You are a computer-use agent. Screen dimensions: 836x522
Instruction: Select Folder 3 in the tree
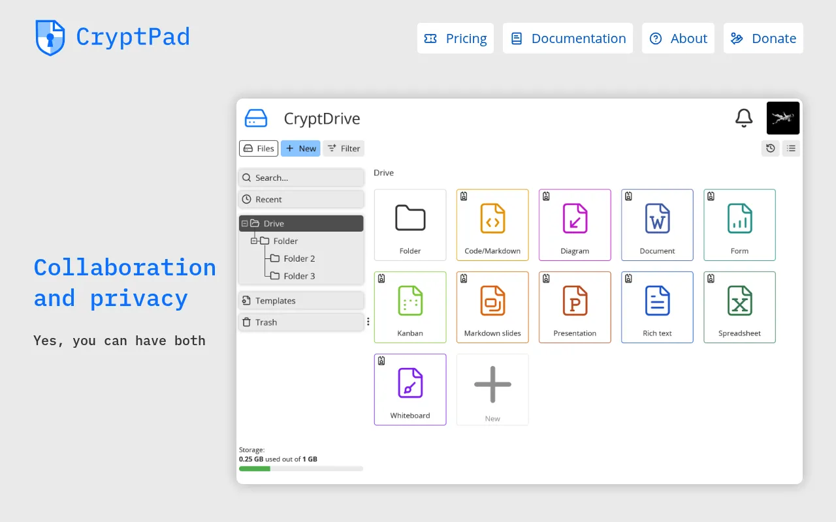tap(293, 276)
